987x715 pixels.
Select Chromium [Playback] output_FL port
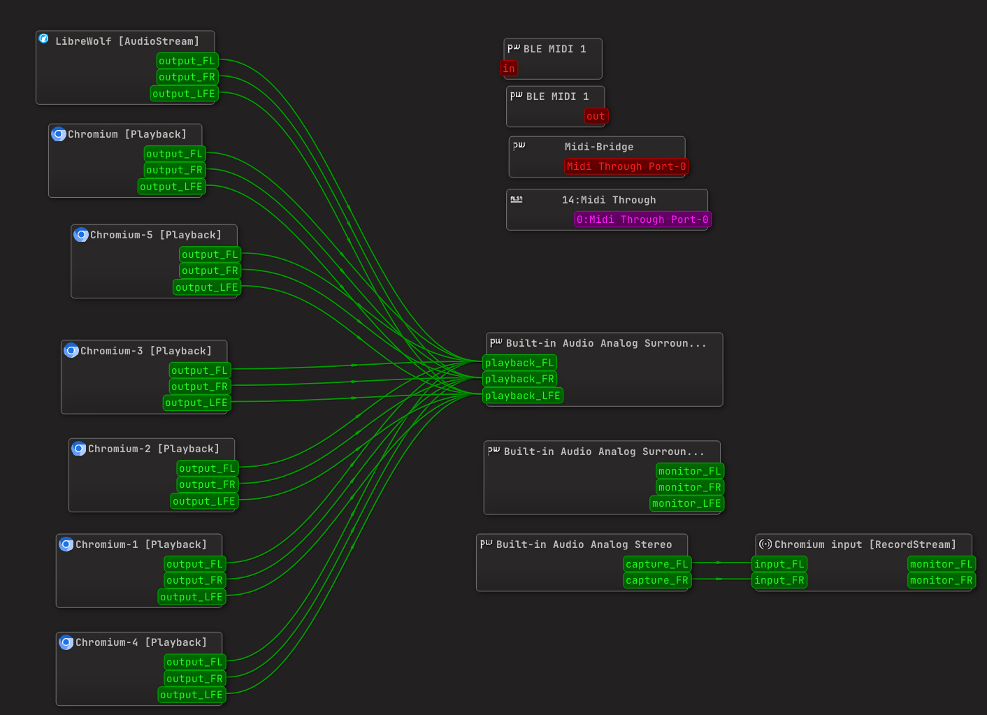pyautogui.click(x=175, y=154)
